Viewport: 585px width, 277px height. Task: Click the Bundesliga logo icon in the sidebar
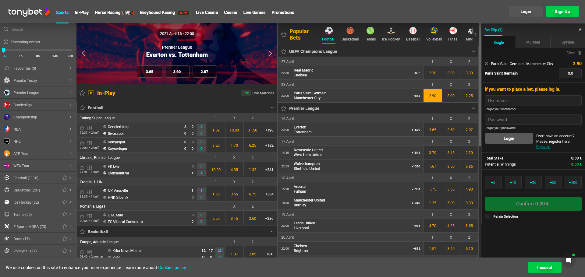(x=7, y=105)
